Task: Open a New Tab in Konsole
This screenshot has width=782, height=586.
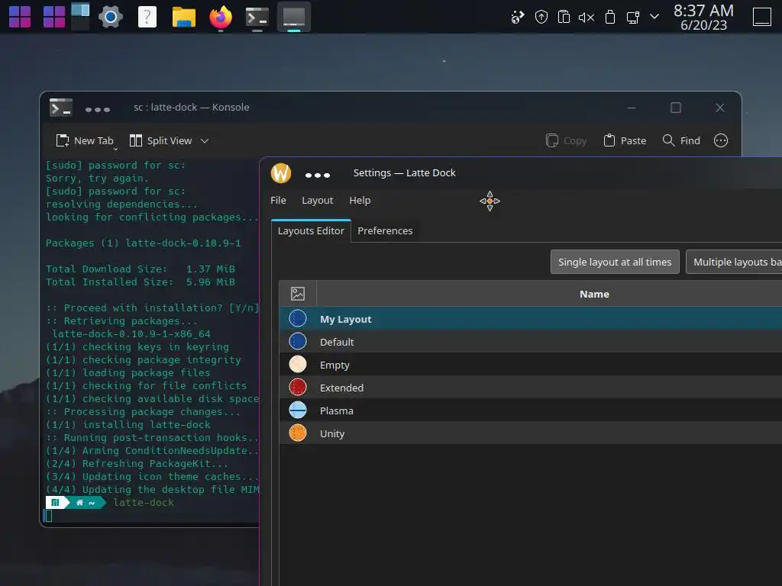Action: click(x=85, y=141)
